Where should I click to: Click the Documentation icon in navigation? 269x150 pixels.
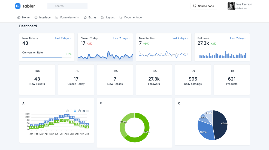(121, 17)
